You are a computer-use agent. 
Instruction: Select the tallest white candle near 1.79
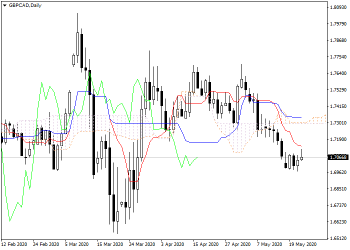point(77,44)
